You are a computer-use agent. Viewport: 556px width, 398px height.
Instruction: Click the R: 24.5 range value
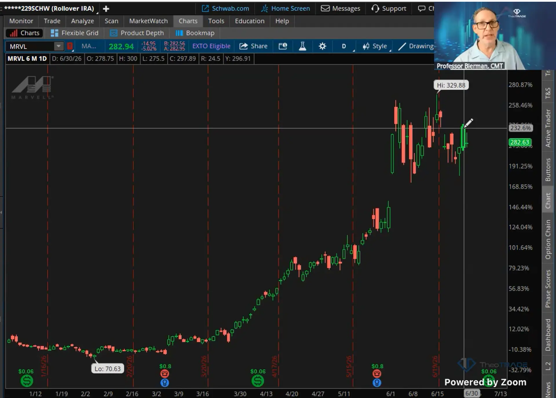click(x=211, y=59)
